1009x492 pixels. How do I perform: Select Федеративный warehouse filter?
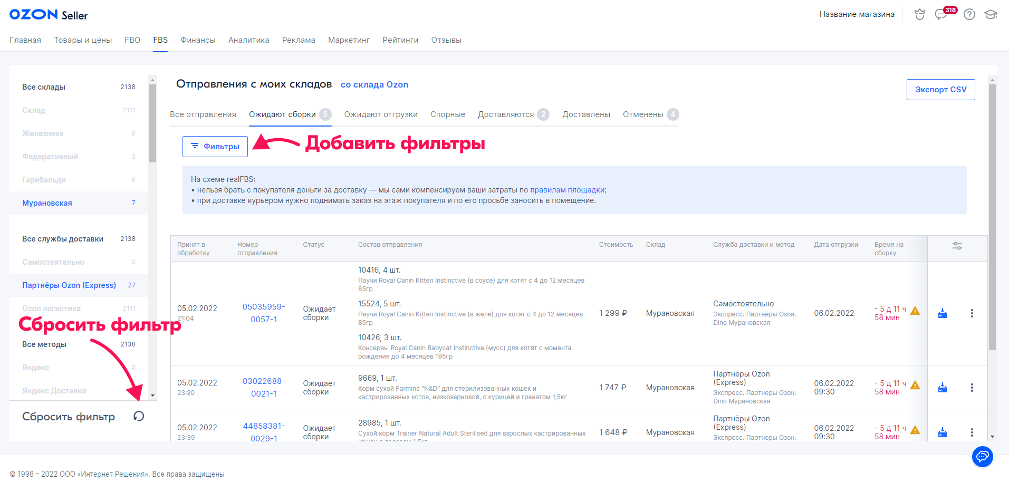(79, 157)
